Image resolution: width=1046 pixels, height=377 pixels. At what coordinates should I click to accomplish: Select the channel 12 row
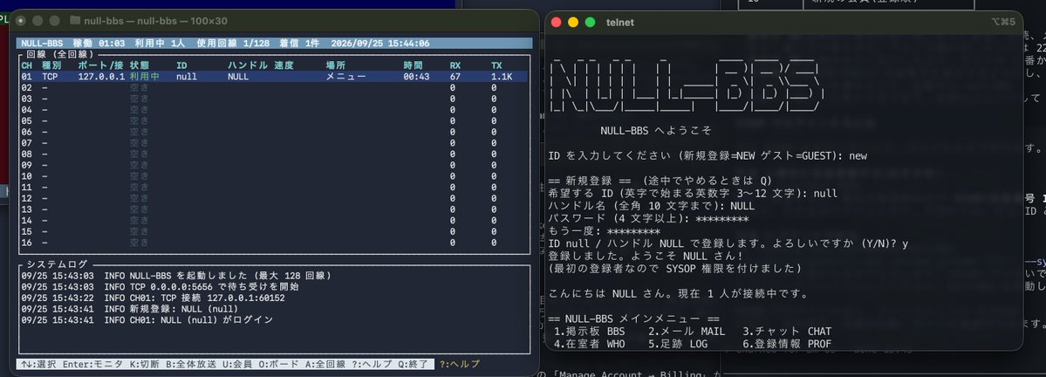point(274,198)
